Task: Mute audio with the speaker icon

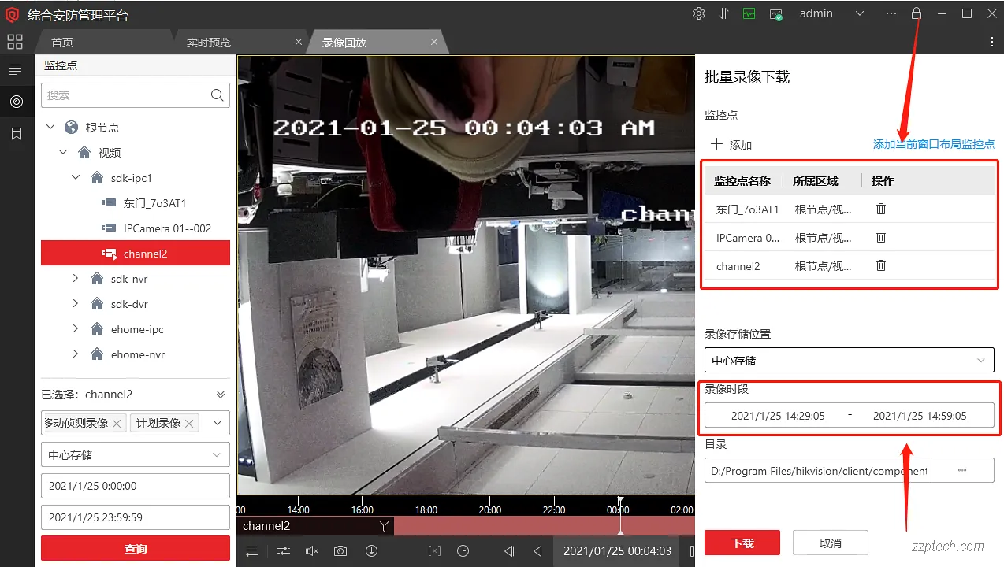Action: (311, 550)
